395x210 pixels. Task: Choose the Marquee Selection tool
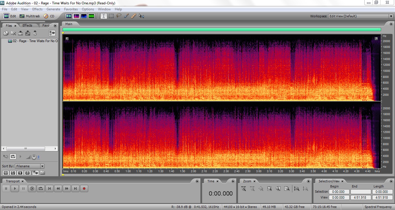pyautogui.click(x=111, y=16)
